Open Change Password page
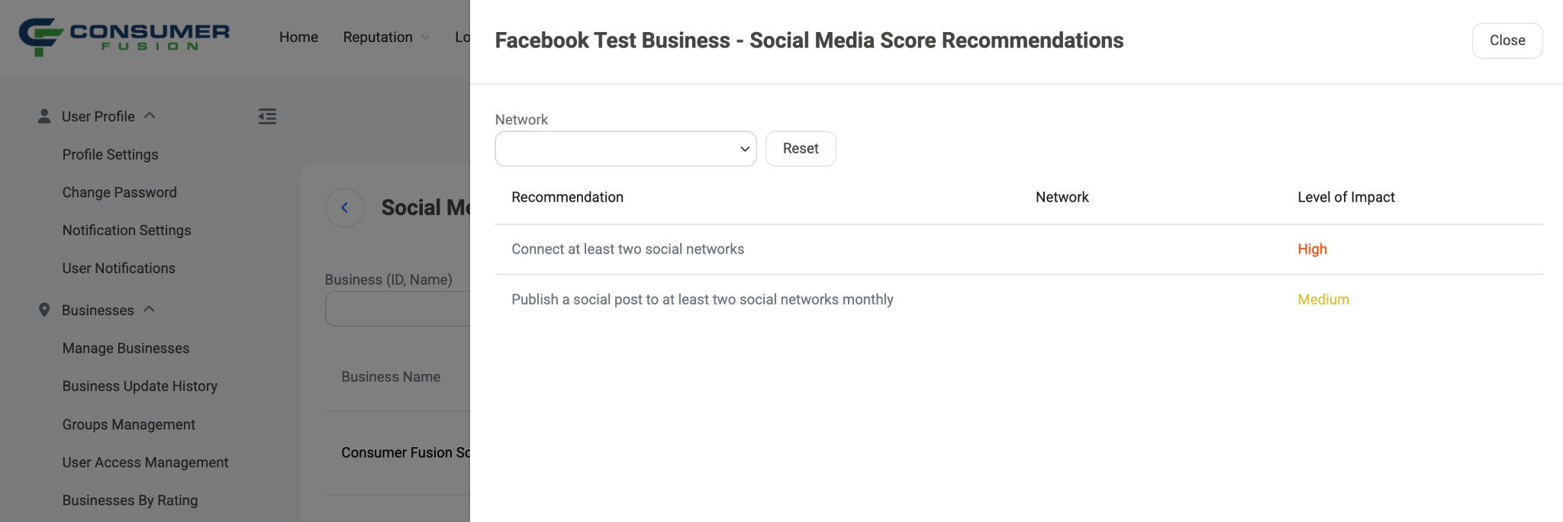 (119, 192)
